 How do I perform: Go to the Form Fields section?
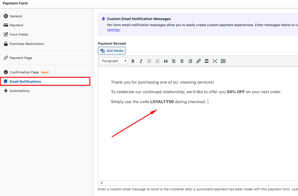pos(19,34)
